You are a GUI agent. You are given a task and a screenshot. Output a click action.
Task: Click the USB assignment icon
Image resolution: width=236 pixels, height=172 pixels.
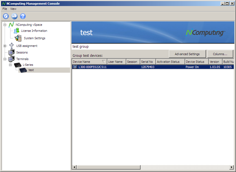pos(12,46)
